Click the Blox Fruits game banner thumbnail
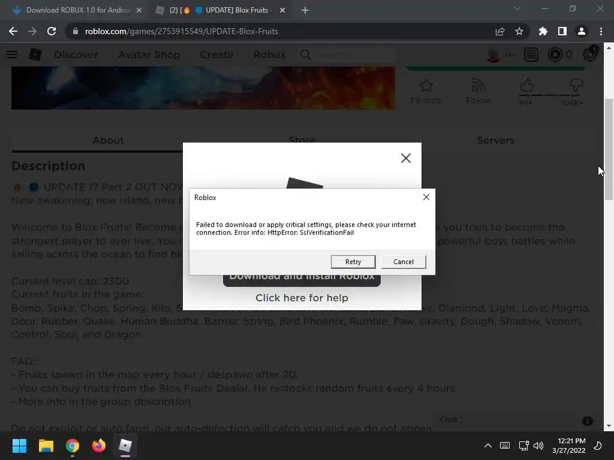The image size is (614, 460). tap(203, 87)
